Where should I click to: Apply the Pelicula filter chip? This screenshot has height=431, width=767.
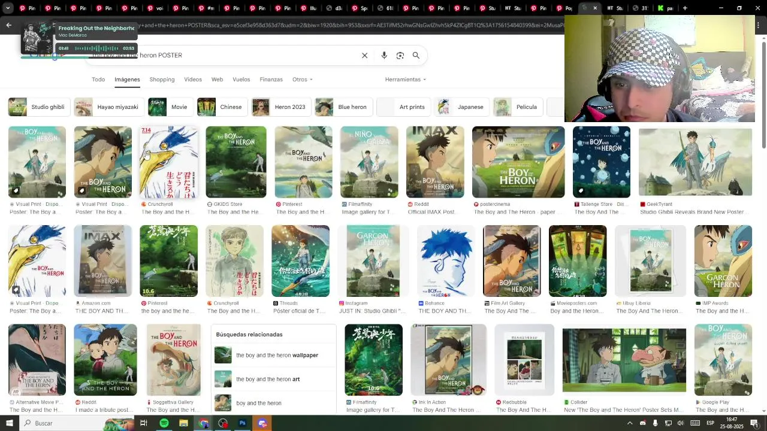click(x=517, y=107)
